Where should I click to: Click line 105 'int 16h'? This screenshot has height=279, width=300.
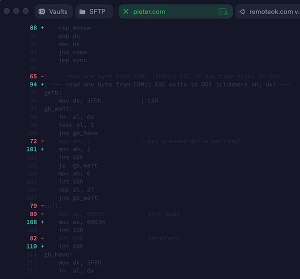point(71,181)
